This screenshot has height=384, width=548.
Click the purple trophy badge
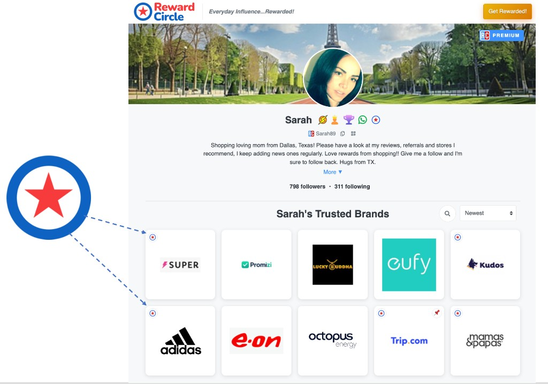click(348, 120)
